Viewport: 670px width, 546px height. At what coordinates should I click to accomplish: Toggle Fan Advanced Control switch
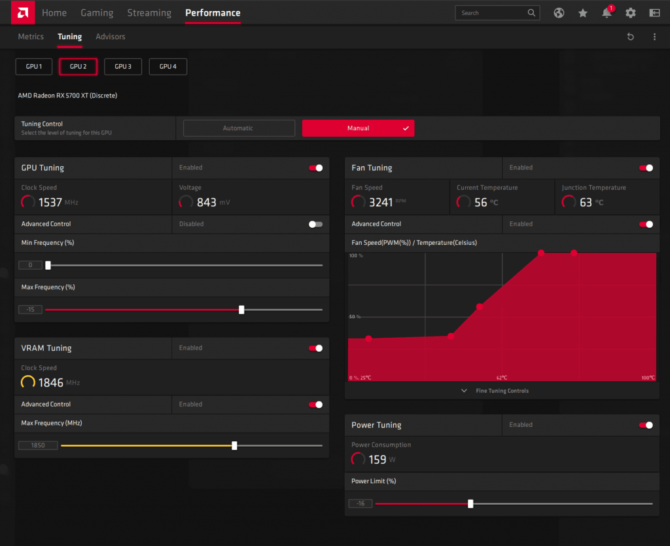click(x=646, y=224)
